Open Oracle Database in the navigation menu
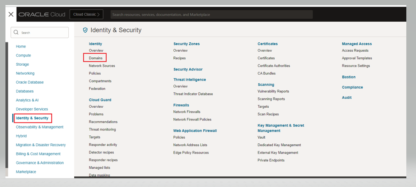The width and height of the screenshot is (416, 187). (x=30, y=82)
